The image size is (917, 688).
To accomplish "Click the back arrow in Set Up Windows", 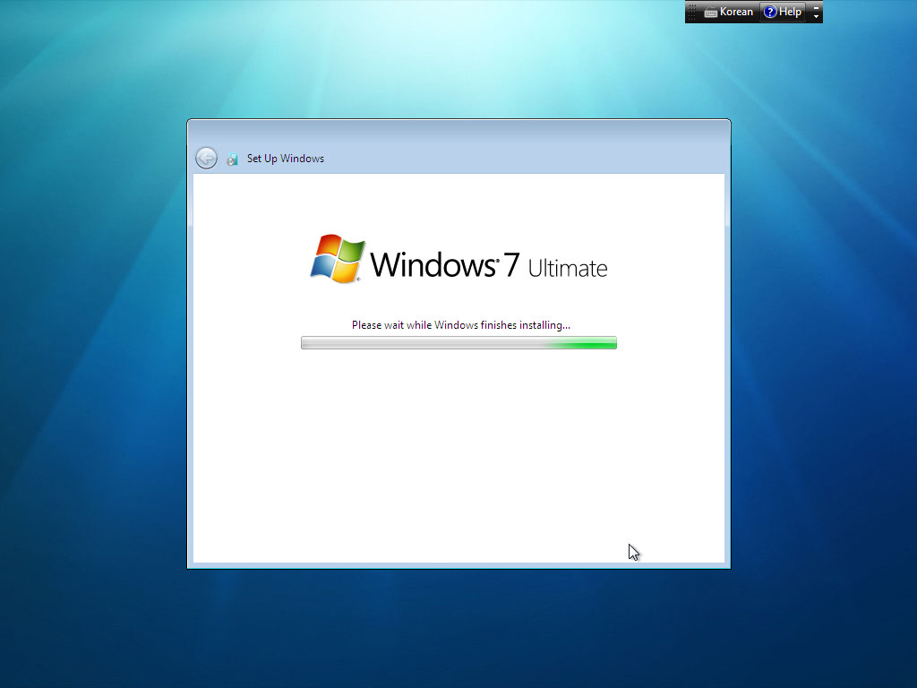I will click(206, 158).
